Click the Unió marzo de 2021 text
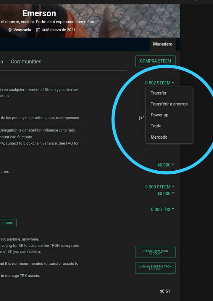The image size is (213, 301). 59,30
